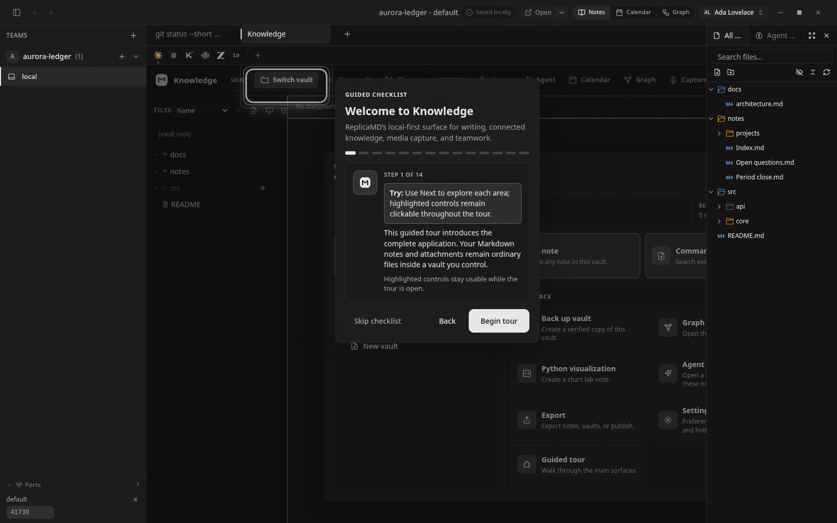Click the Python visualization card icon
837x523 pixels.
[527, 373]
